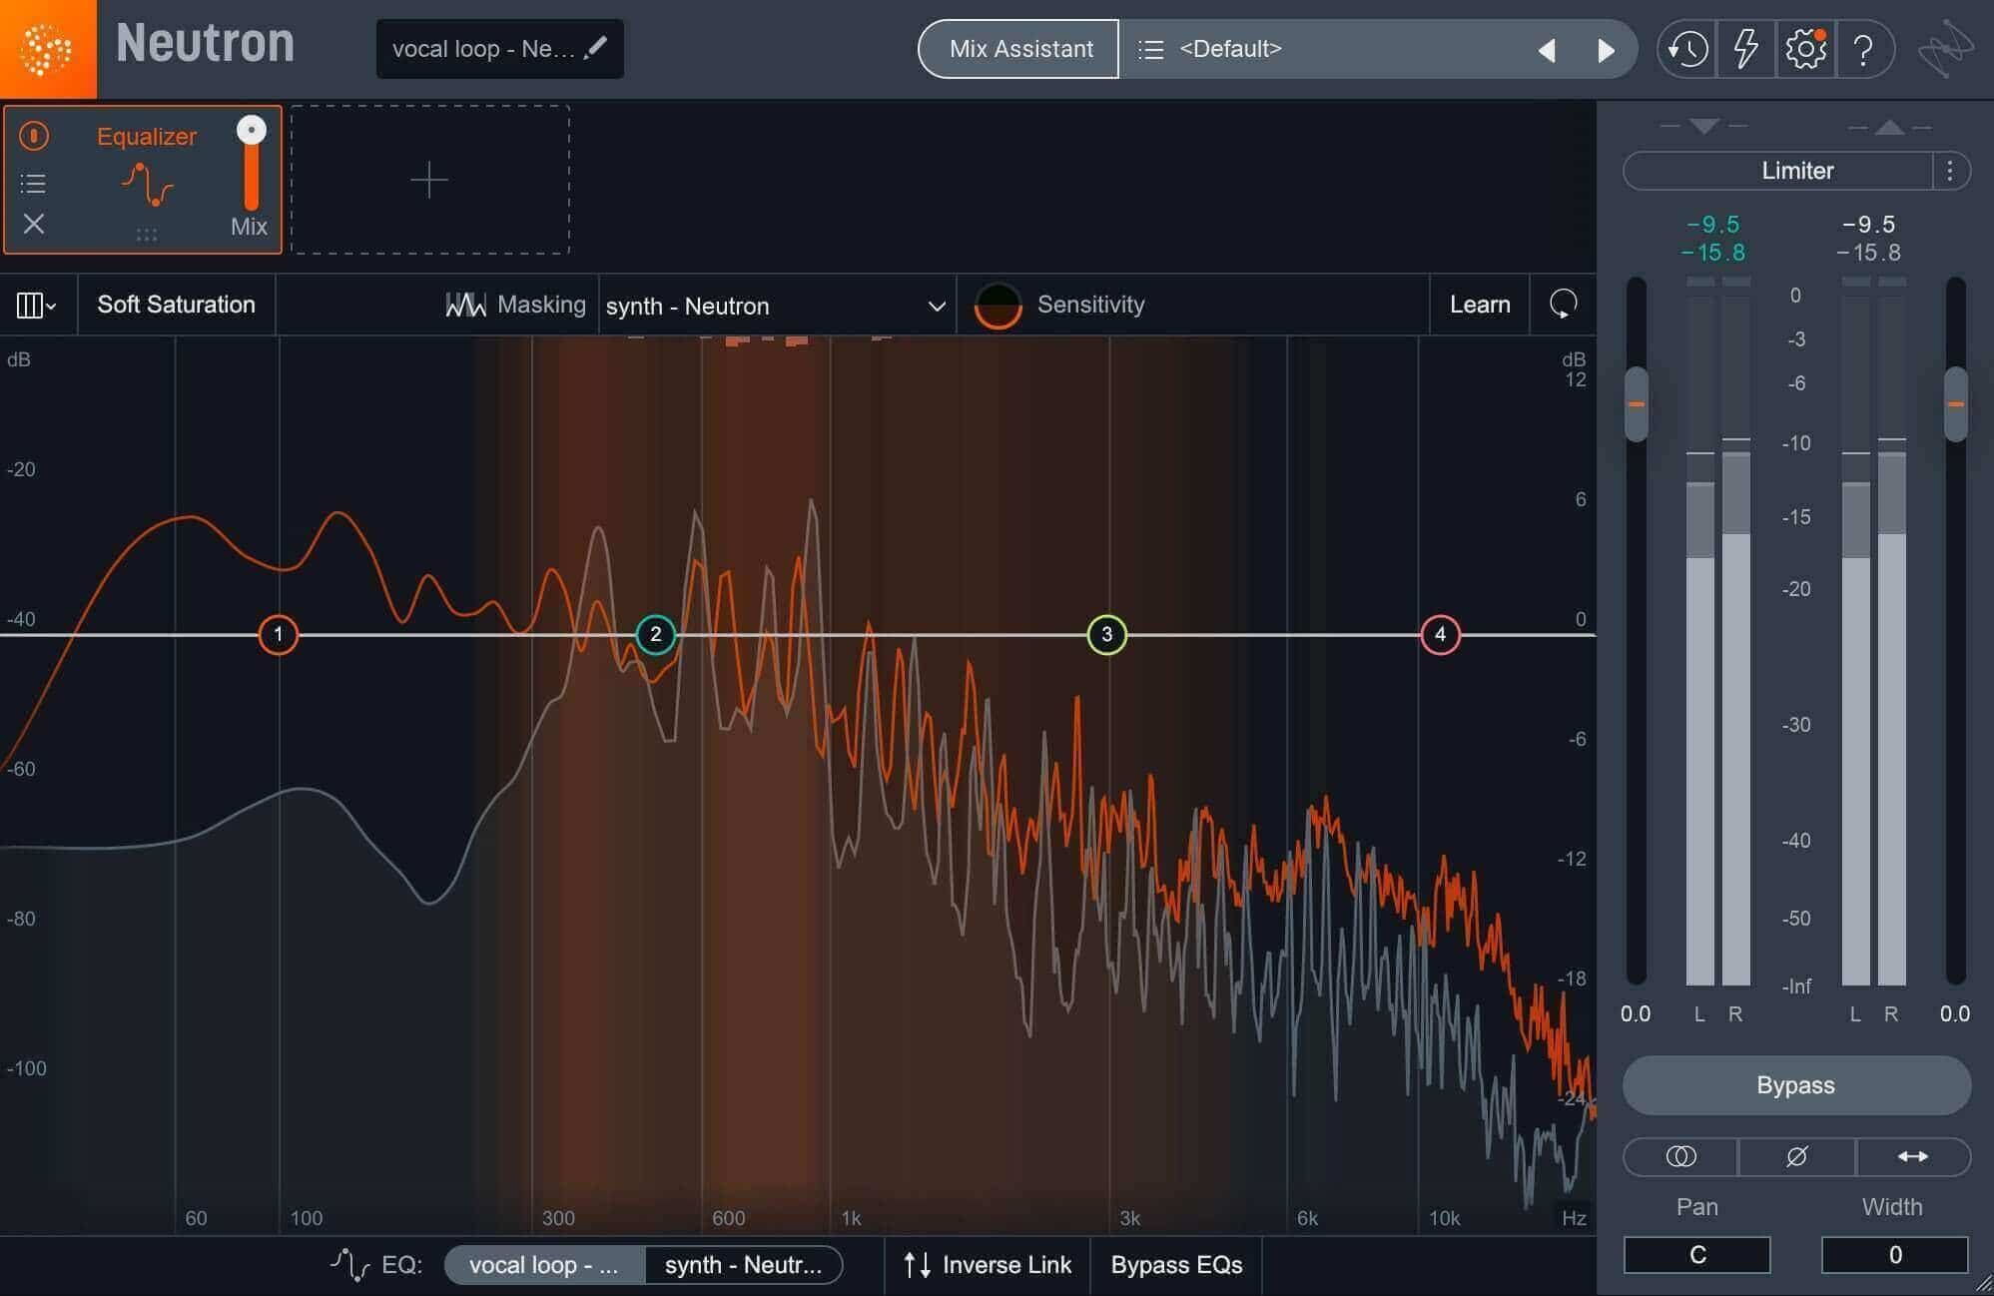Click the Equalizer Mix slider handle
Viewport: 1994px width, 1296px height.
pos(252,130)
